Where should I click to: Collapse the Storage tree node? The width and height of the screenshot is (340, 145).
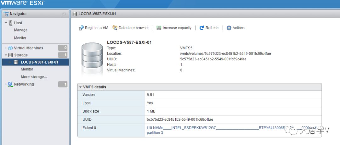tap(6, 55)
